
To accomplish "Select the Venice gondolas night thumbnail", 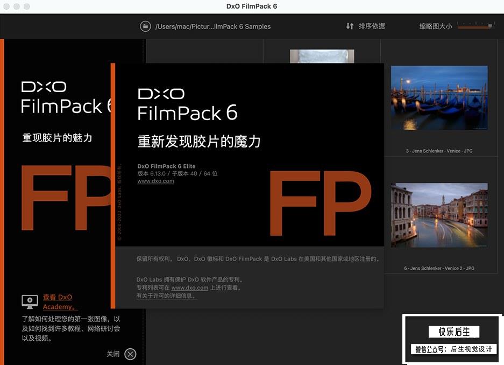I will point(439,98).
